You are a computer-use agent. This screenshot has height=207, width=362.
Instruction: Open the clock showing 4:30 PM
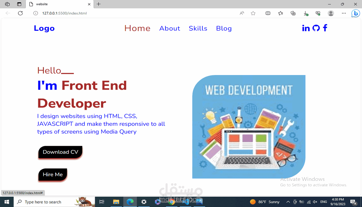338,202
